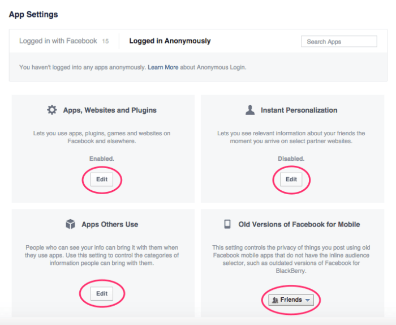The image size is (396, 325).
Task: Click the Apps, Websites and Plugins title
Action: tap(110, 110)
